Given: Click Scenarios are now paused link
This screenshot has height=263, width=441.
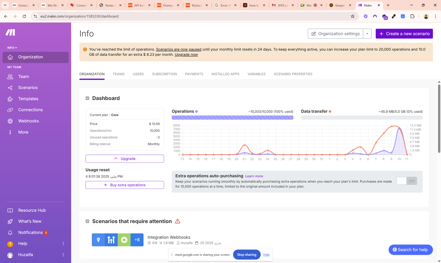Looking at the screenshot, I should [179, 49].
